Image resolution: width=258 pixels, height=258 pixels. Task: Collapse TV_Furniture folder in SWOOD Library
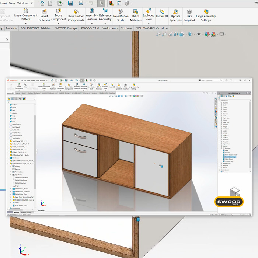point(219,148)
